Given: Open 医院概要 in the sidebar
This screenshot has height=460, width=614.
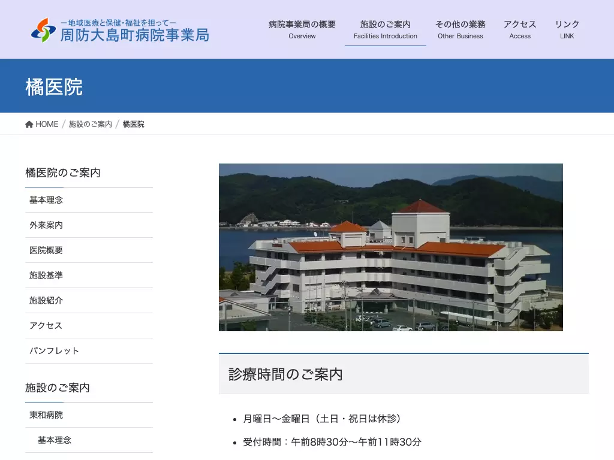Looking at the screenshot, I should coord(89,250).
